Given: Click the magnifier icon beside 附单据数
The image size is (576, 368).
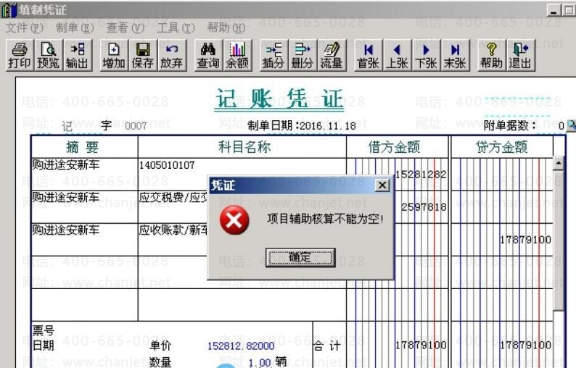Looking at the screenshot, I should (571, 125).
